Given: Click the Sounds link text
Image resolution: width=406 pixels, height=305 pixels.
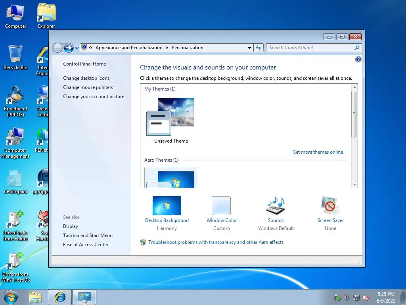Looking at the screenshot, I should tap(276, 220).
